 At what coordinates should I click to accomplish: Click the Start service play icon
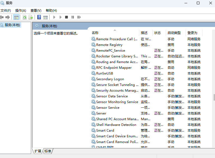pyautogui.click(x=54, y=17)
